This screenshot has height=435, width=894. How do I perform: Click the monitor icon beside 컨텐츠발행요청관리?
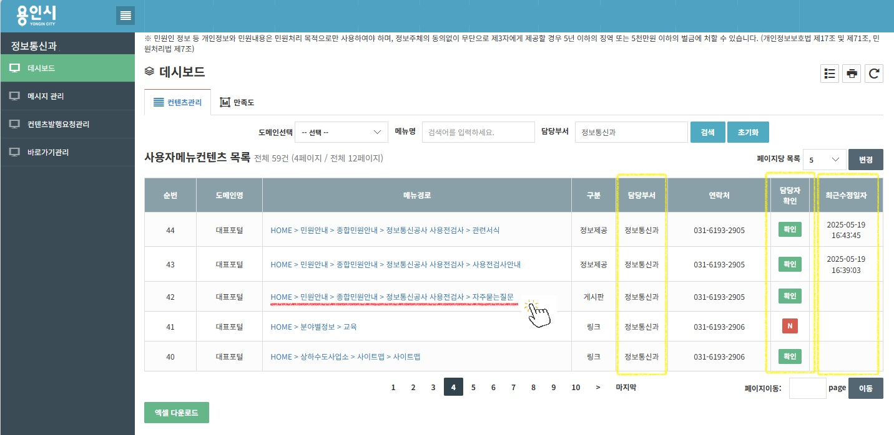point(15,125)
